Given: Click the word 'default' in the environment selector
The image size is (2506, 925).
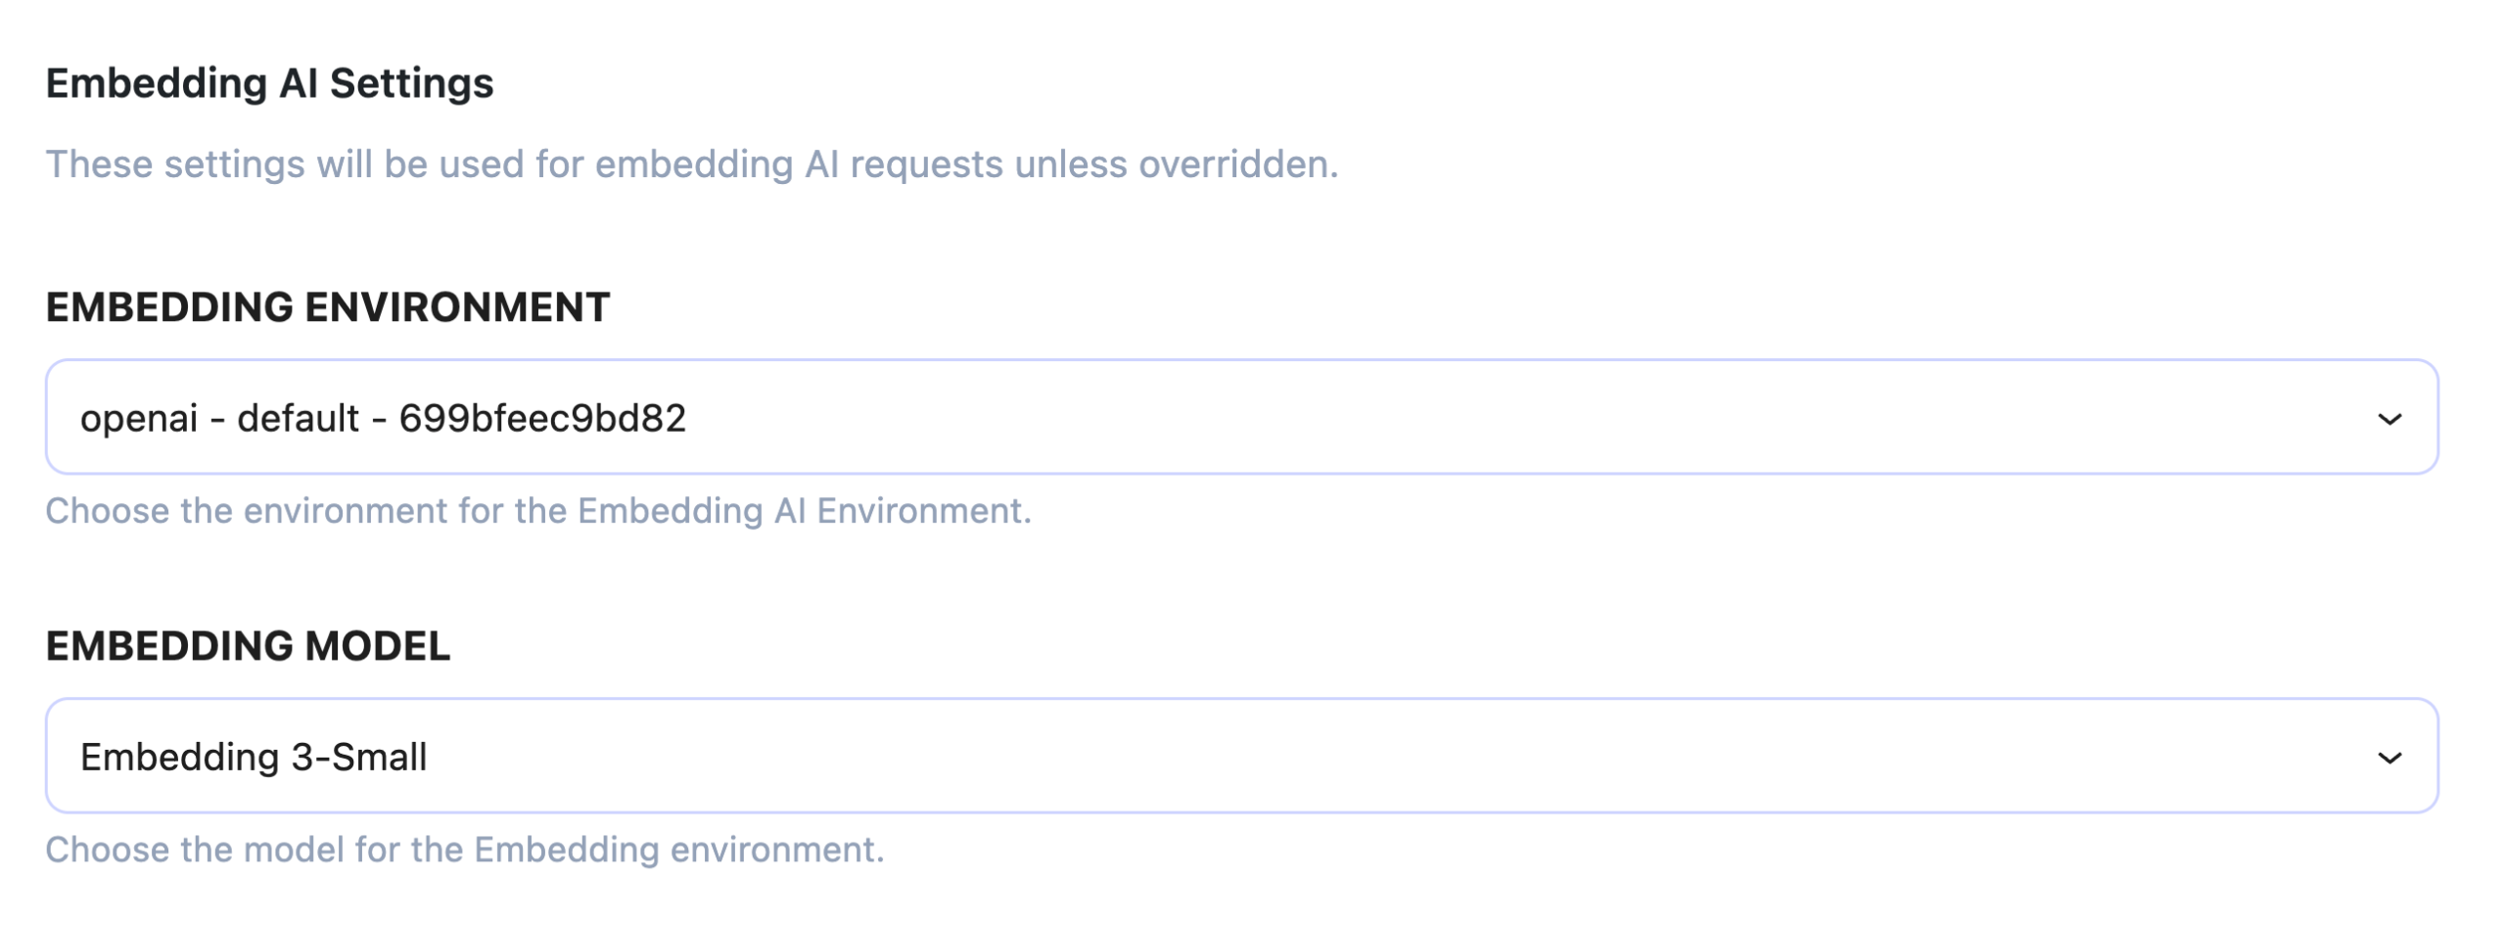Looking at the screenshot, I should click(298, 418).
